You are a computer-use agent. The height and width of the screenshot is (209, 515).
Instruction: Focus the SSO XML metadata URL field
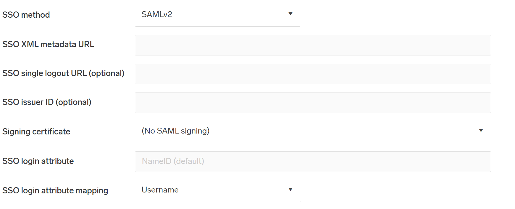313,45
